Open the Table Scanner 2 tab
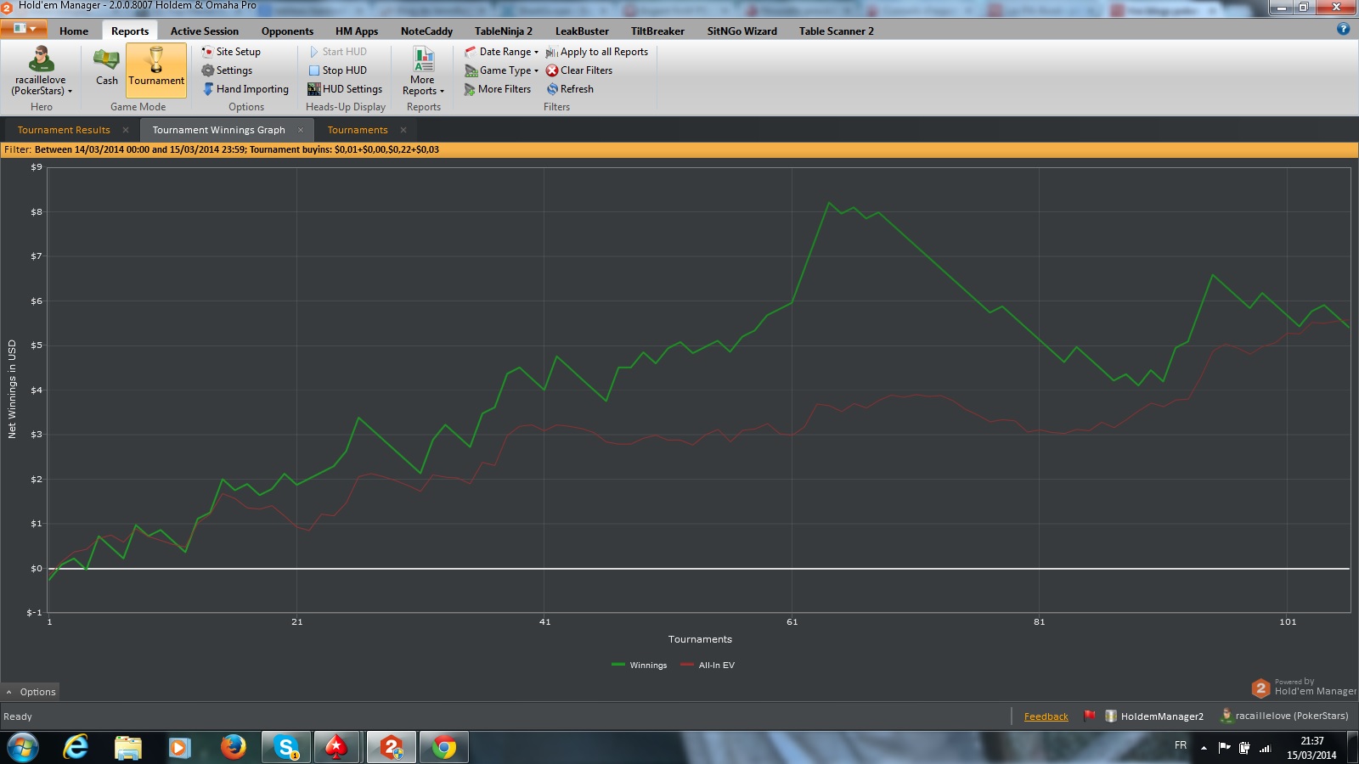 837,31
